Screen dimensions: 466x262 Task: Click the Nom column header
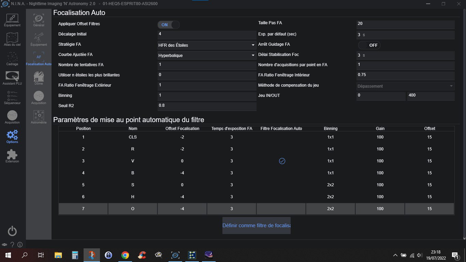[x=133, y=129]
